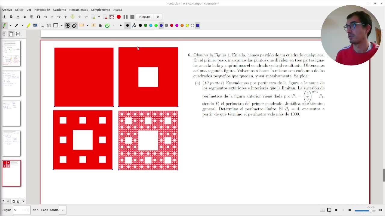Open the Herramientas menu
Screen dimensions: 385x216
(79, 10)
